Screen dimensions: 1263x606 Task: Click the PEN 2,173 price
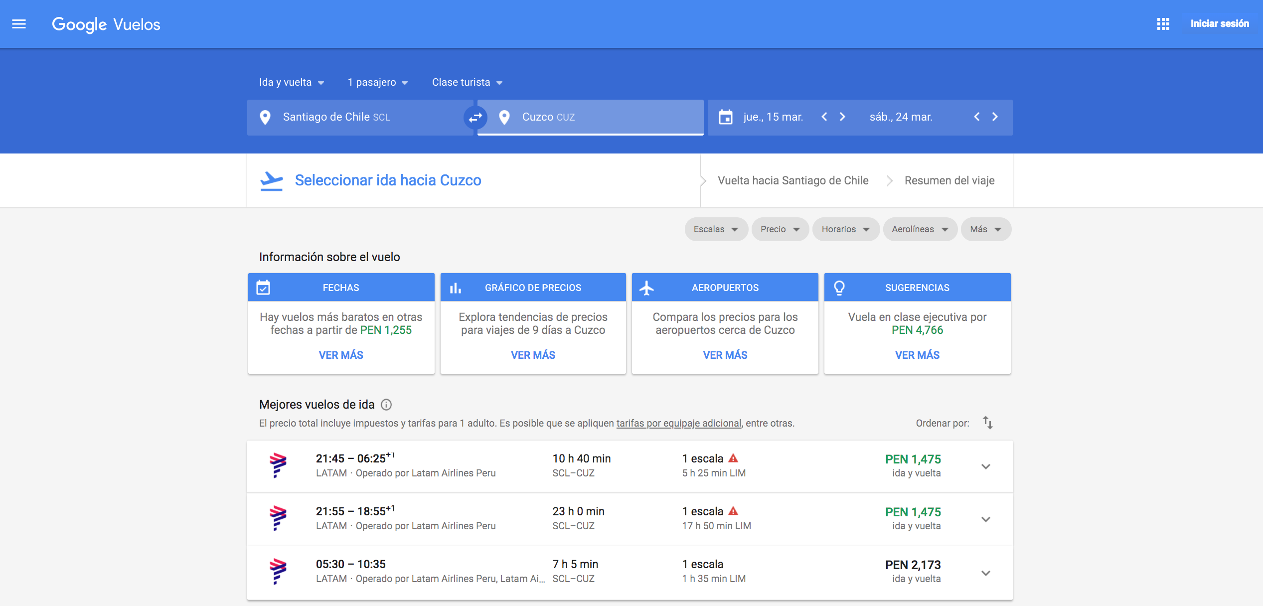pos(913,565)
